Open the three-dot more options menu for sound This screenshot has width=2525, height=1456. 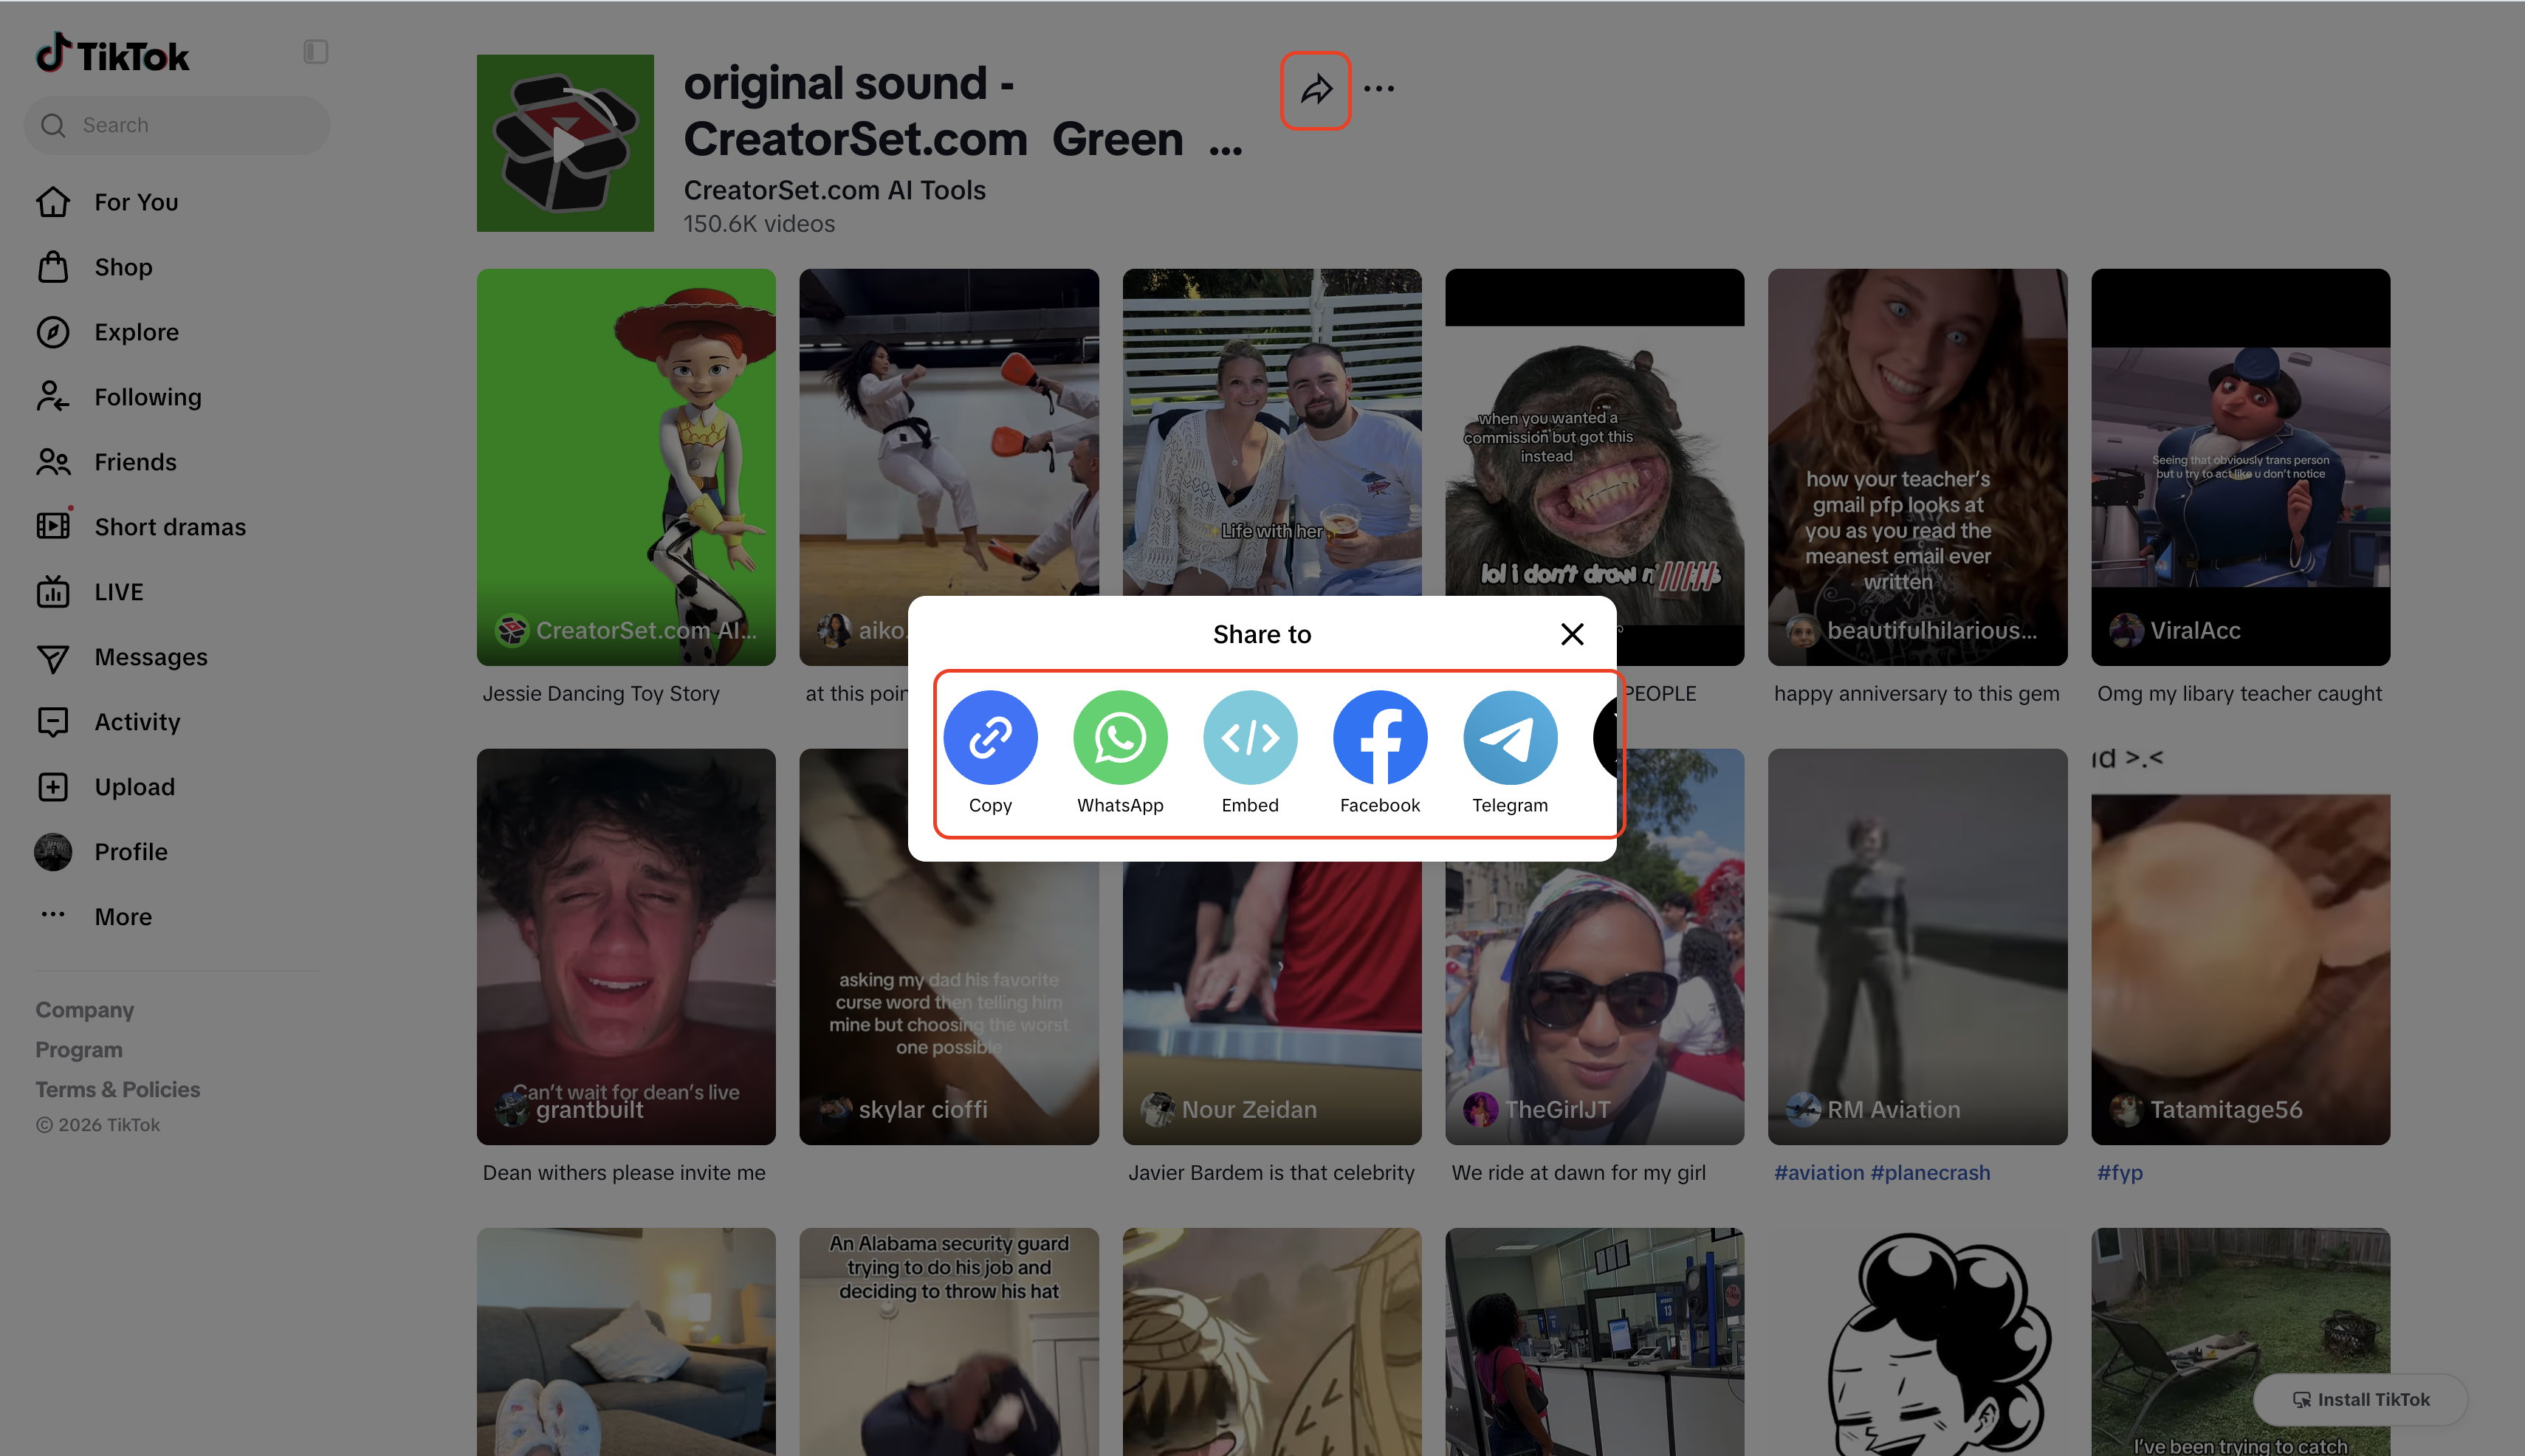pyautogui.click(x=1379, y=89)
